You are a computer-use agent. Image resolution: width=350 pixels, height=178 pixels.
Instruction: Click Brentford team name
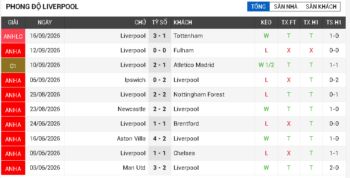coord(186,124)
